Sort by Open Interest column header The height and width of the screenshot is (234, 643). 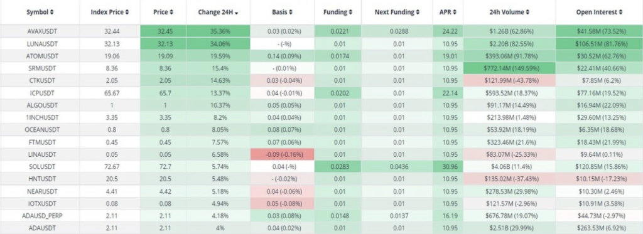599,13
